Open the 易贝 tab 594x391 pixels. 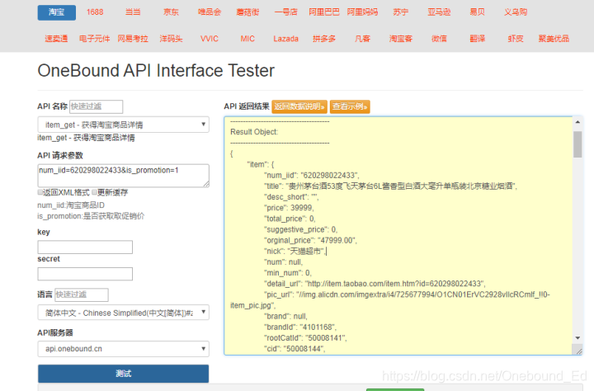(478, 12)
